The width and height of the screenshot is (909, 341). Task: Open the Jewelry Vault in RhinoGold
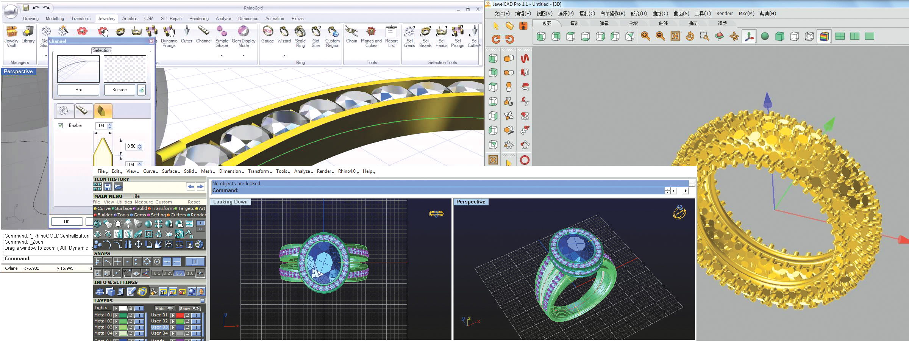click(x=11, y=37)
